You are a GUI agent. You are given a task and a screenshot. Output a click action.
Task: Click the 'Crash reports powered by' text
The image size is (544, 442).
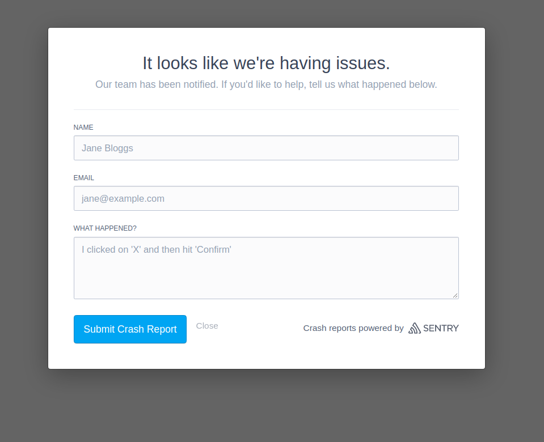[353, 328]
